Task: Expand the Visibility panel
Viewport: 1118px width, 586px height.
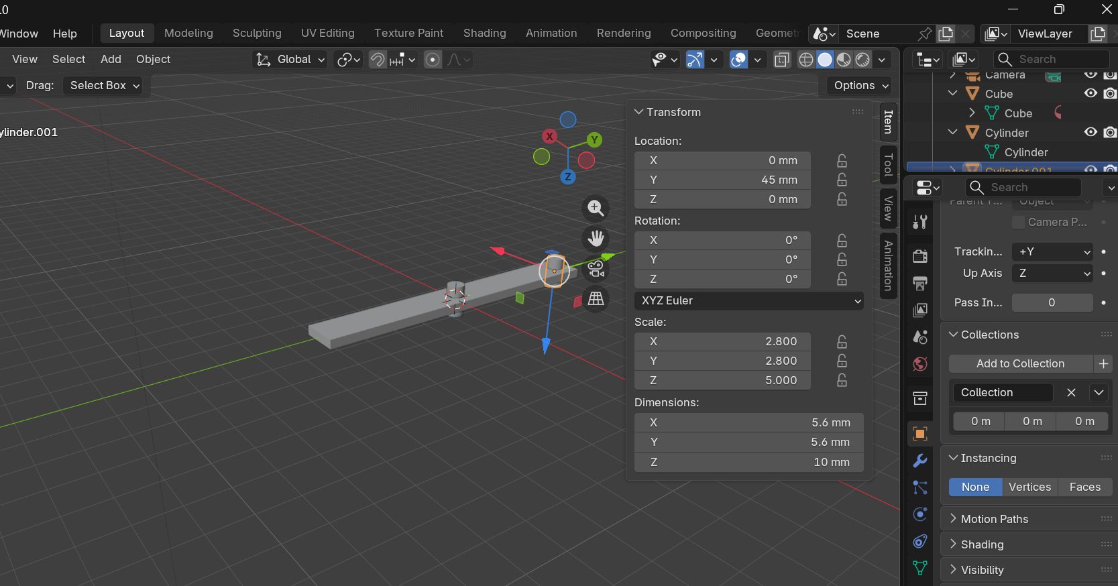Action: 953,570
